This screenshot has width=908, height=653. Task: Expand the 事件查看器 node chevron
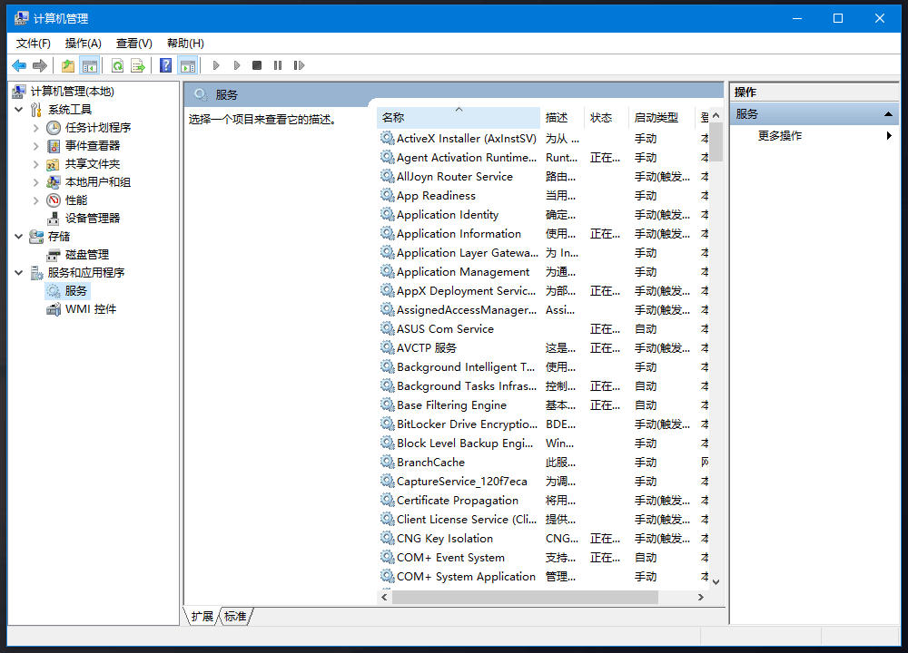point(36,146)
